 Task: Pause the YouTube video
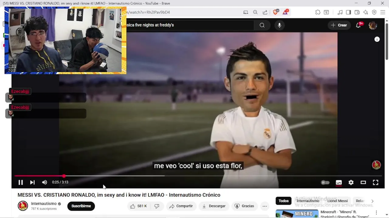21,182
